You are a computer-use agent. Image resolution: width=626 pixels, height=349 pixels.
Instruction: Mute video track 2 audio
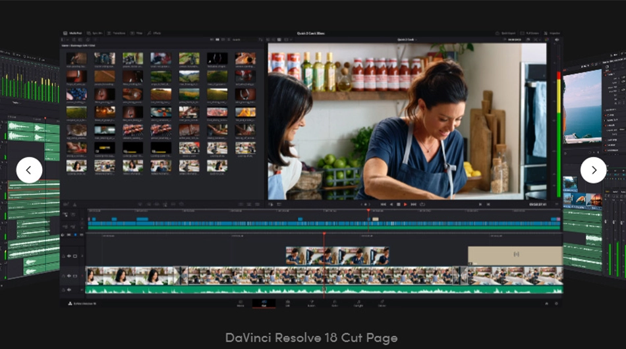coord(69,256)
